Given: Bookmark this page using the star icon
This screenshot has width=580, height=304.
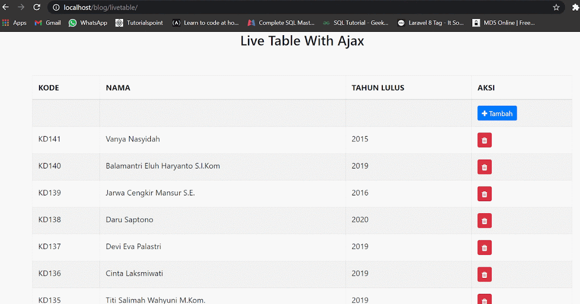Looking at the screenshot, I should (556, 7).
